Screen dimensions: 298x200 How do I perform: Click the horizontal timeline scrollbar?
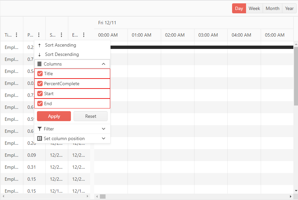(x=103, y=196)
